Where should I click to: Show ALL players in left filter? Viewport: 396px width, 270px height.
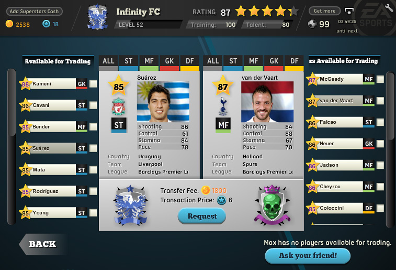[108, 63]
